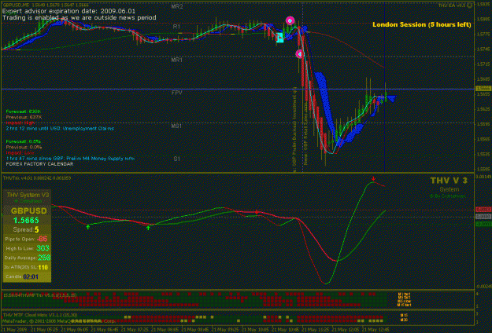Screen dimensions: 492x333
Task: Click 'Forecast: 0.5%' text
Action: 23,141
